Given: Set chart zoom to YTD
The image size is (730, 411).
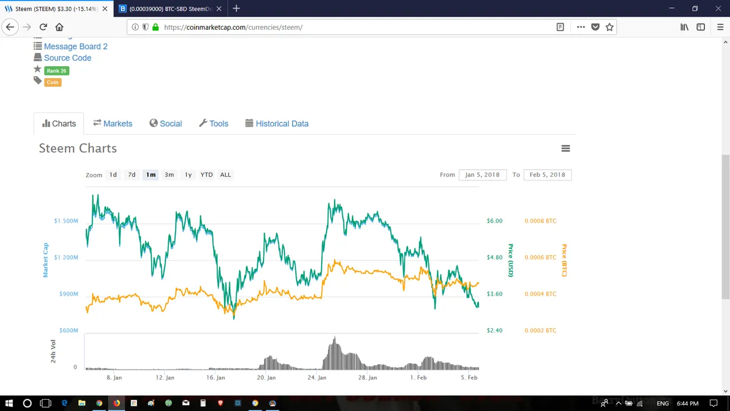Looking at the screenshot, I should tap(206, 175).
